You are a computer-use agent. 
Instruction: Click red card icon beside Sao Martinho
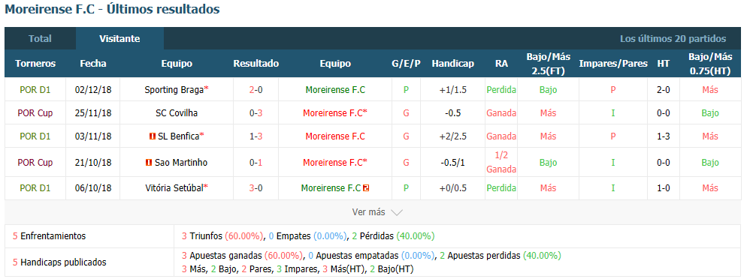149,163
